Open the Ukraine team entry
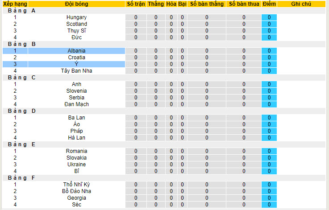 (76, 165)
